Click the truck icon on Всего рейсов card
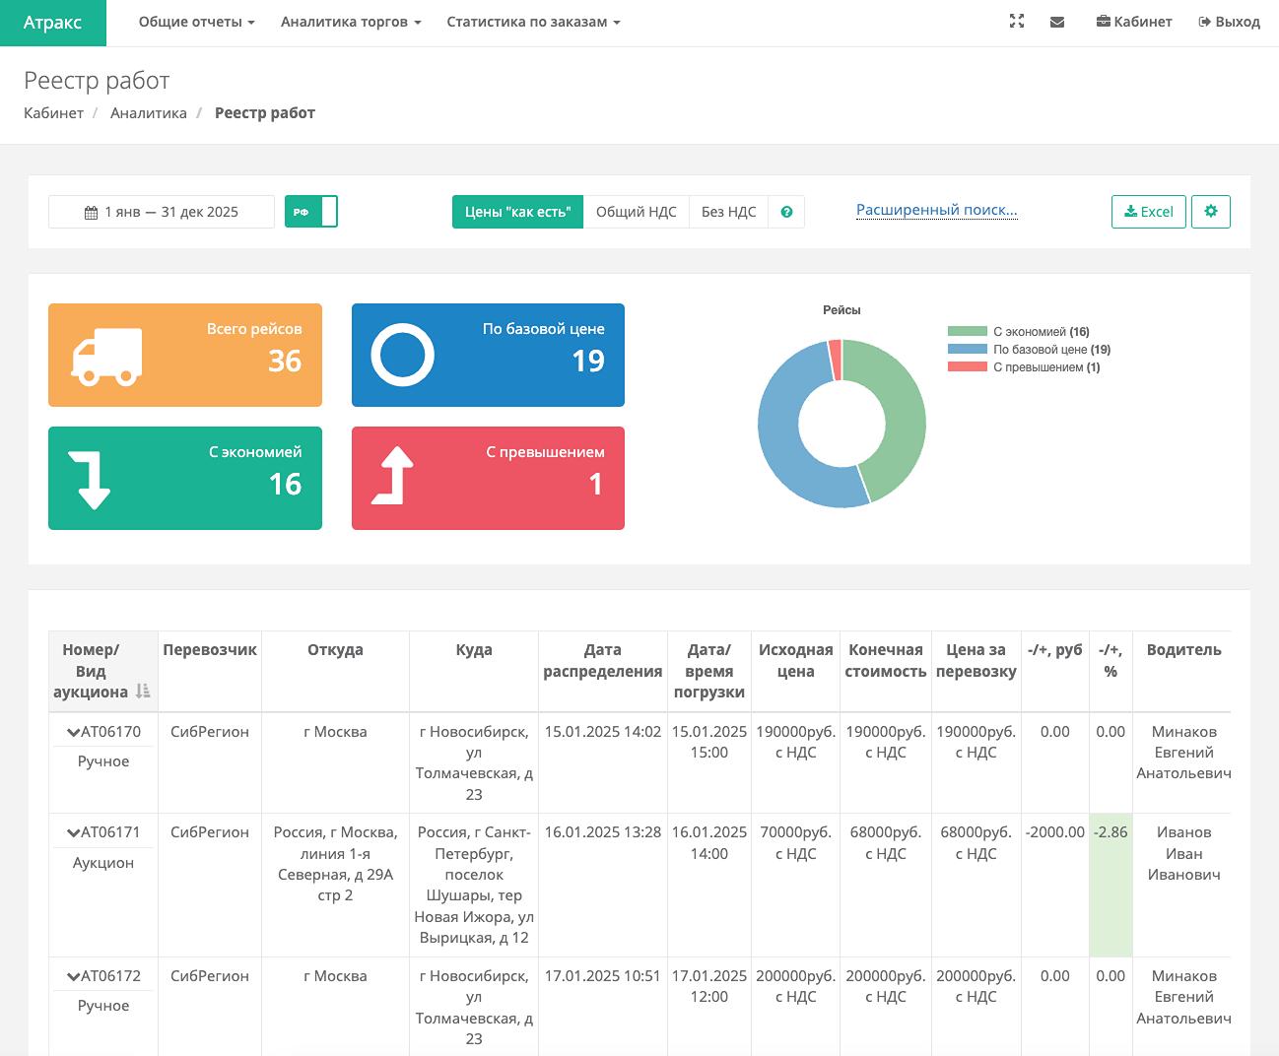Image resolution: width=1279 pixels, height=1056 pixels. (106, 356)
